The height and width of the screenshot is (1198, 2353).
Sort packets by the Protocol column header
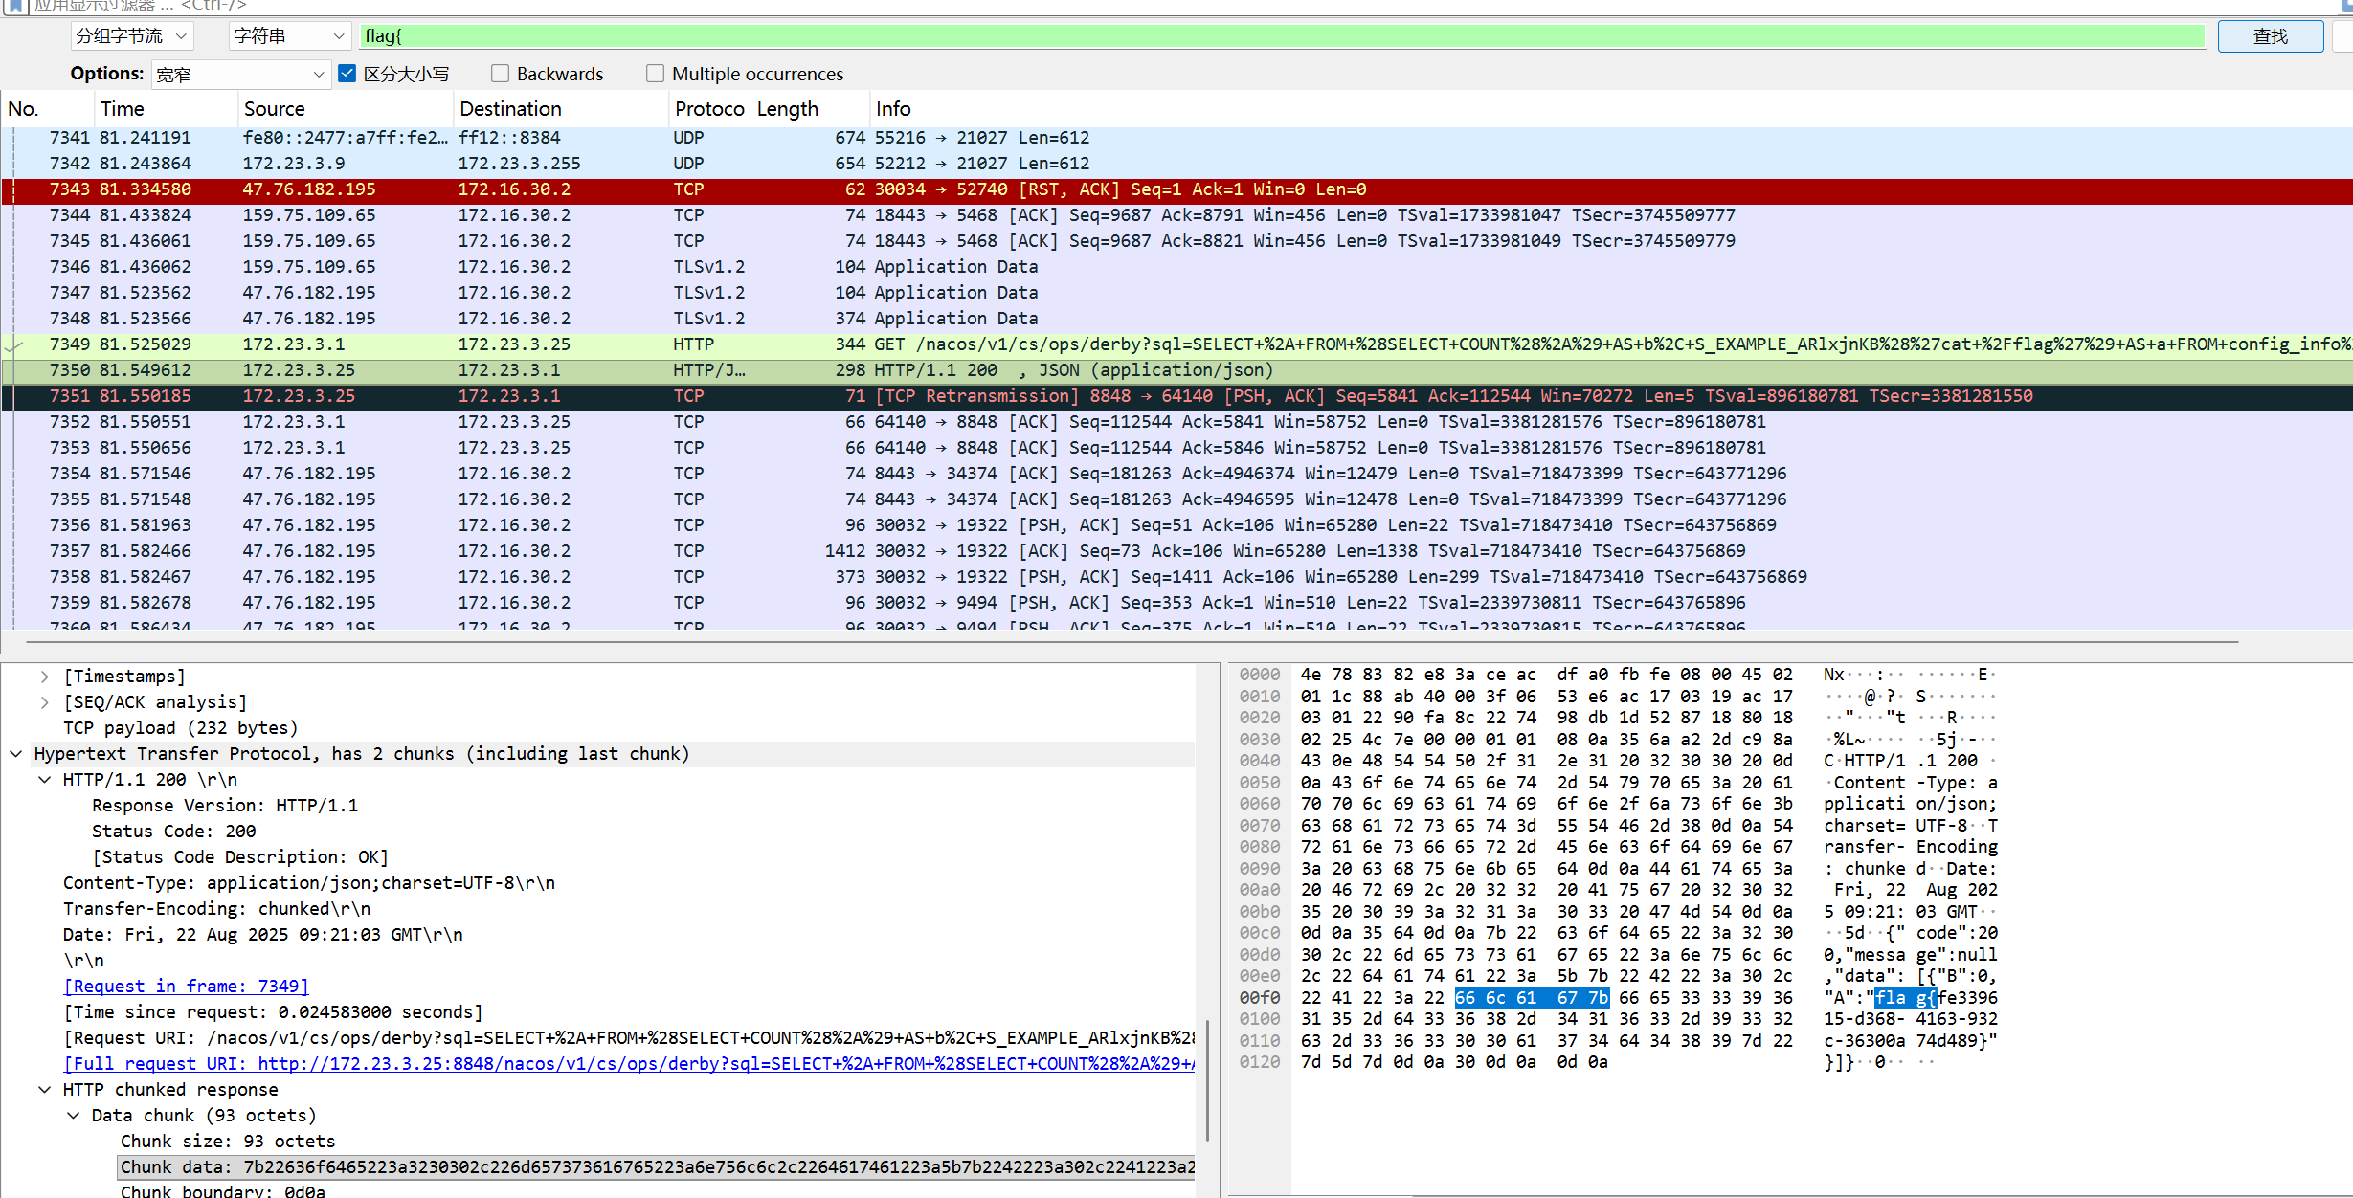[708, 109]
